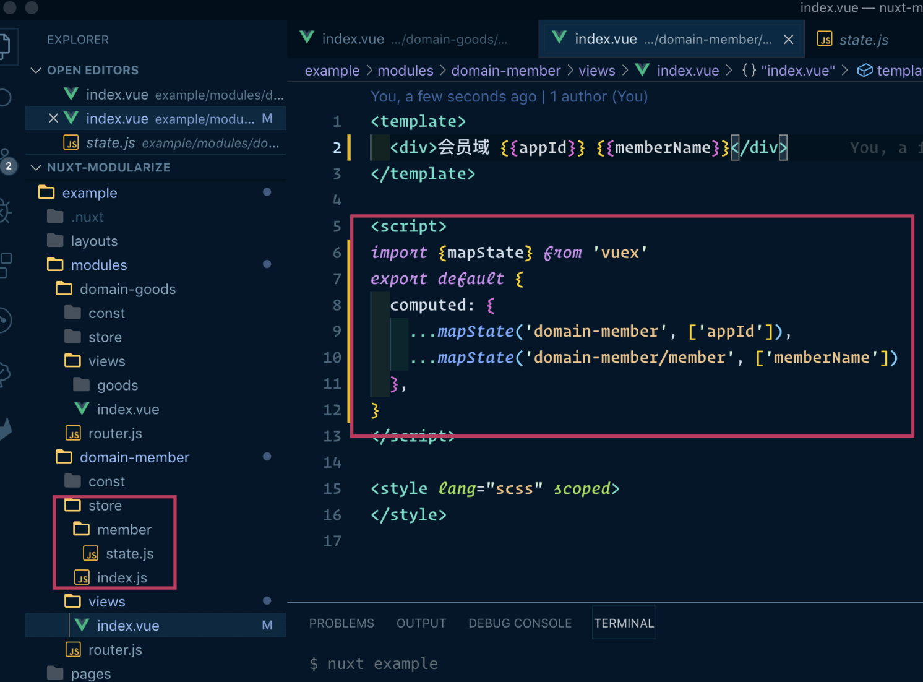The height and width of the screenshot is (682, 923).
Task: Click the JS icon of index.js in the file tree
Action: click(82, 578)
